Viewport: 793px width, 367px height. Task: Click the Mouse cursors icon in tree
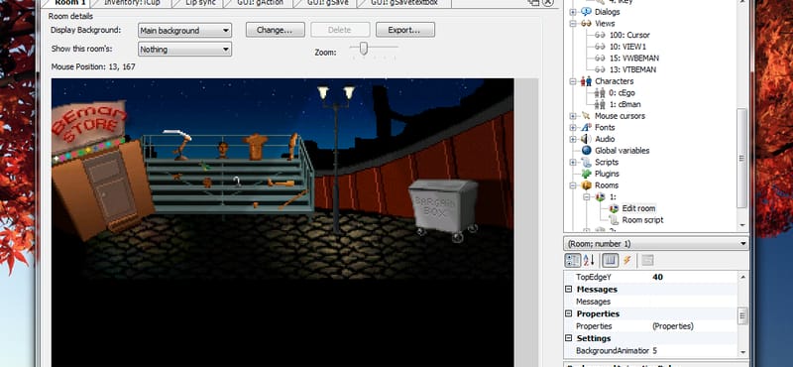(x=586, y=116)
